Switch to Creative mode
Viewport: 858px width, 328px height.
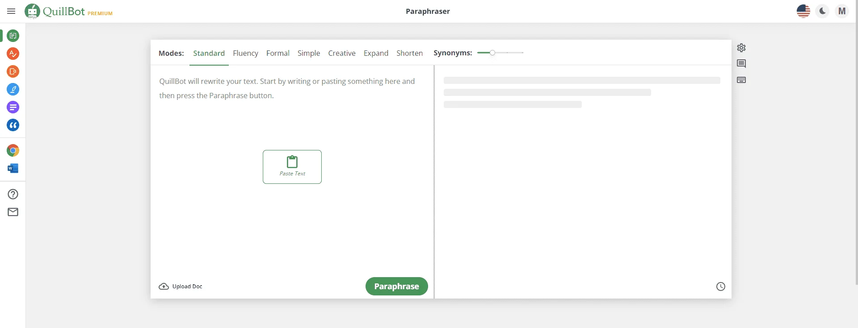point(342,53)
